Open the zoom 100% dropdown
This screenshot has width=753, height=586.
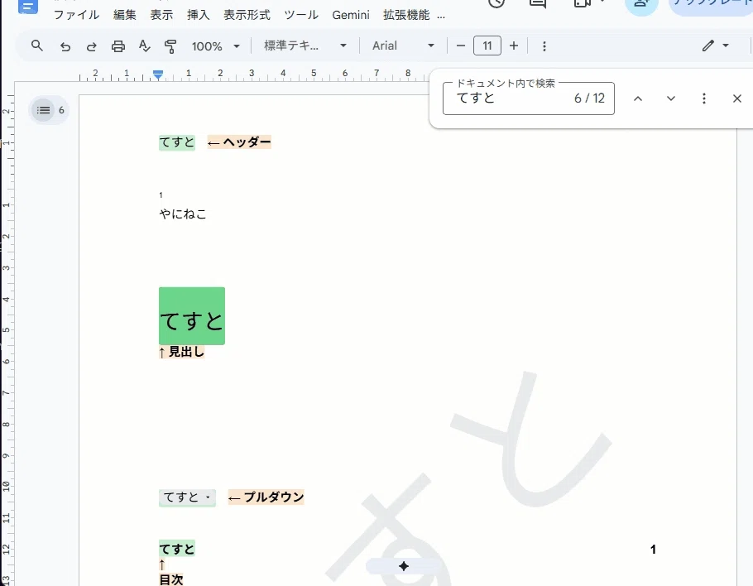216,46
